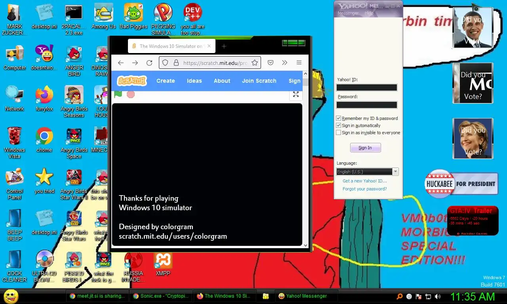Select the 'you tried' star icon
This screenshot has height=304, width=507.
[44, 180]
